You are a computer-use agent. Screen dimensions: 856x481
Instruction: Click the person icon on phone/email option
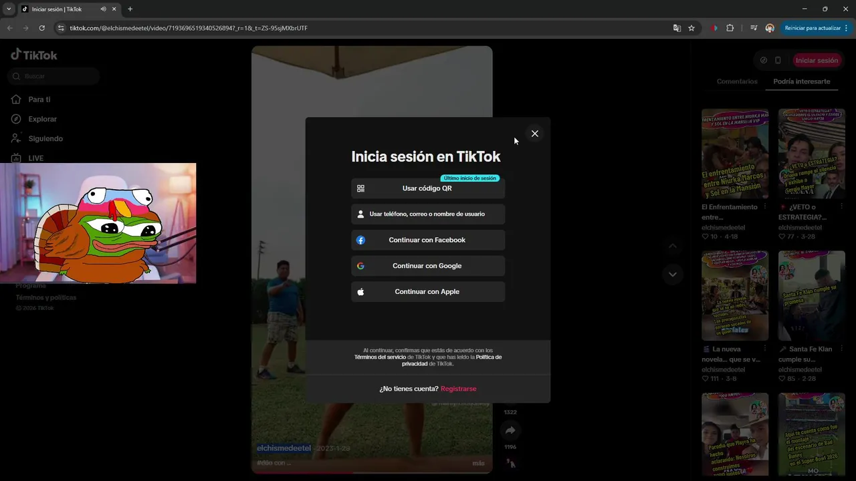point(360,214)
